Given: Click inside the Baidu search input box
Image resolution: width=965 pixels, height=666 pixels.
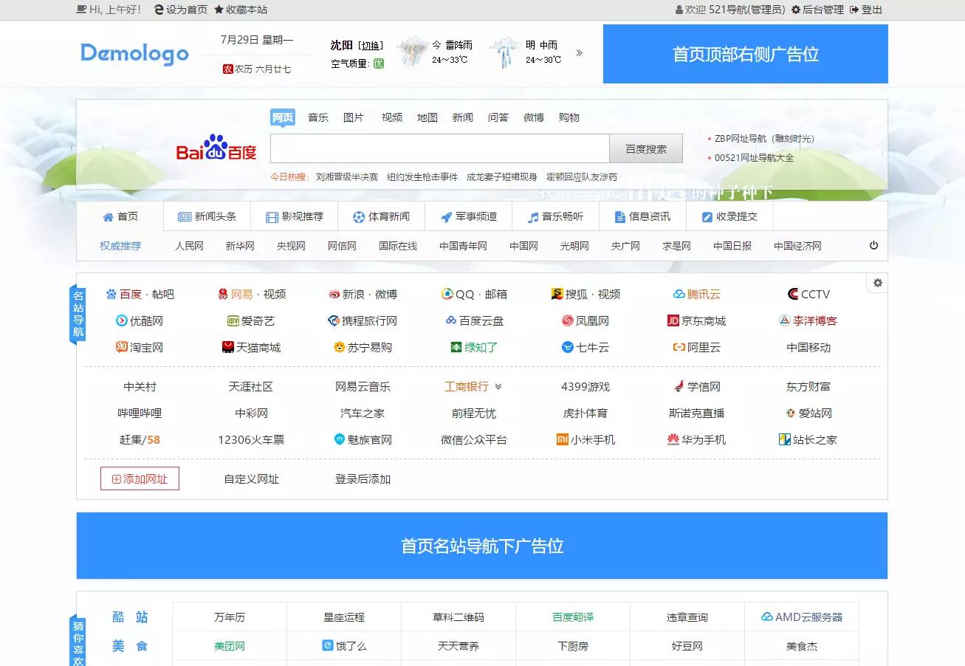Looking at the screenshot, I should (439, 148).
